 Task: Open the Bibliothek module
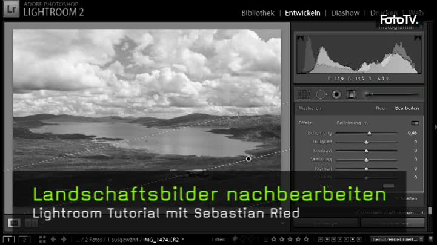tap(258, 13)
